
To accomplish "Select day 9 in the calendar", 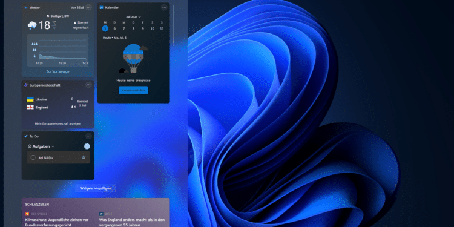I will pos(143,28).
